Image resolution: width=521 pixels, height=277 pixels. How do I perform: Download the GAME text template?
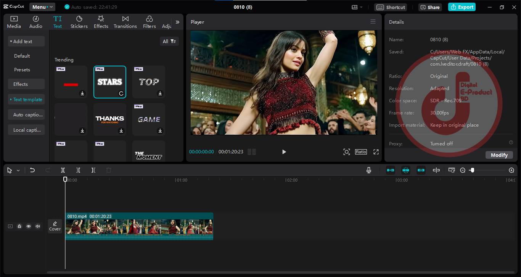tap(160, 131)
